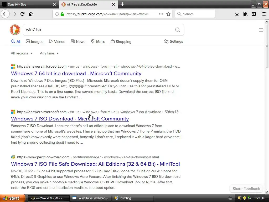Viewport: 269px width, 202px height.
Task: Click the page scrollbar down arrow
Action: point(267,192)
